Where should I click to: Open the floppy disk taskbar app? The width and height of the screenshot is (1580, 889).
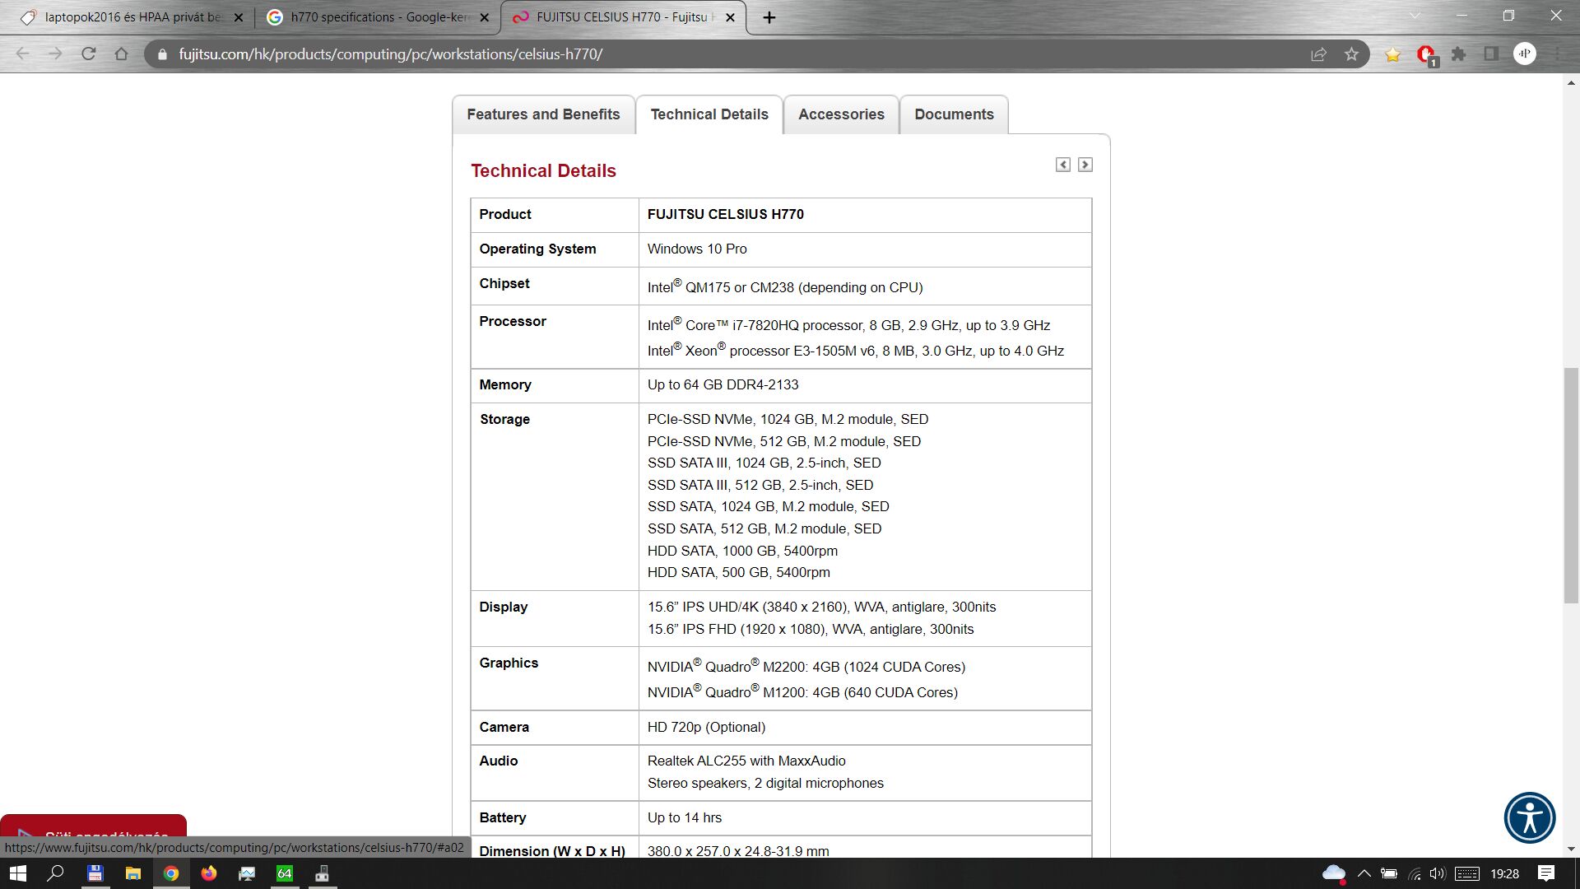95,873
